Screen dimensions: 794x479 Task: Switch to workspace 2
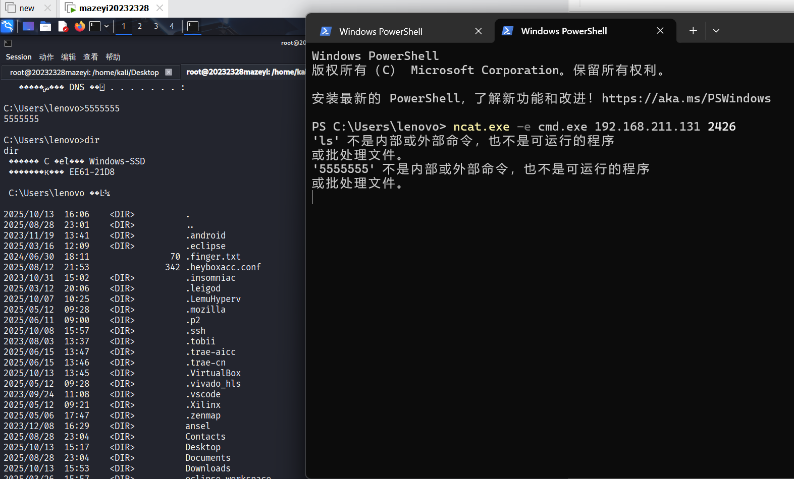pyautogui.click(x=140, y=26)
